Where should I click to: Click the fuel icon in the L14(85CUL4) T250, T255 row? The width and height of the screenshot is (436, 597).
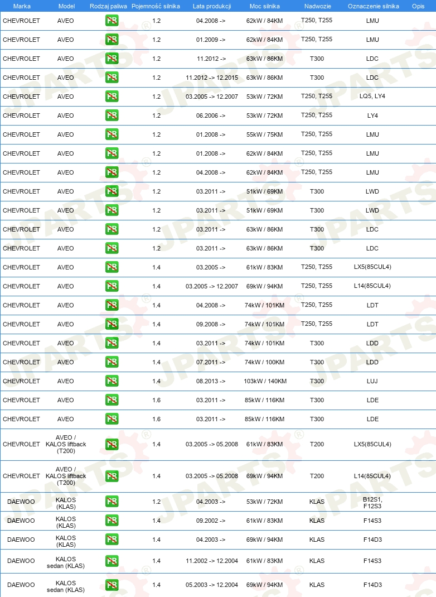pos(112,286)
